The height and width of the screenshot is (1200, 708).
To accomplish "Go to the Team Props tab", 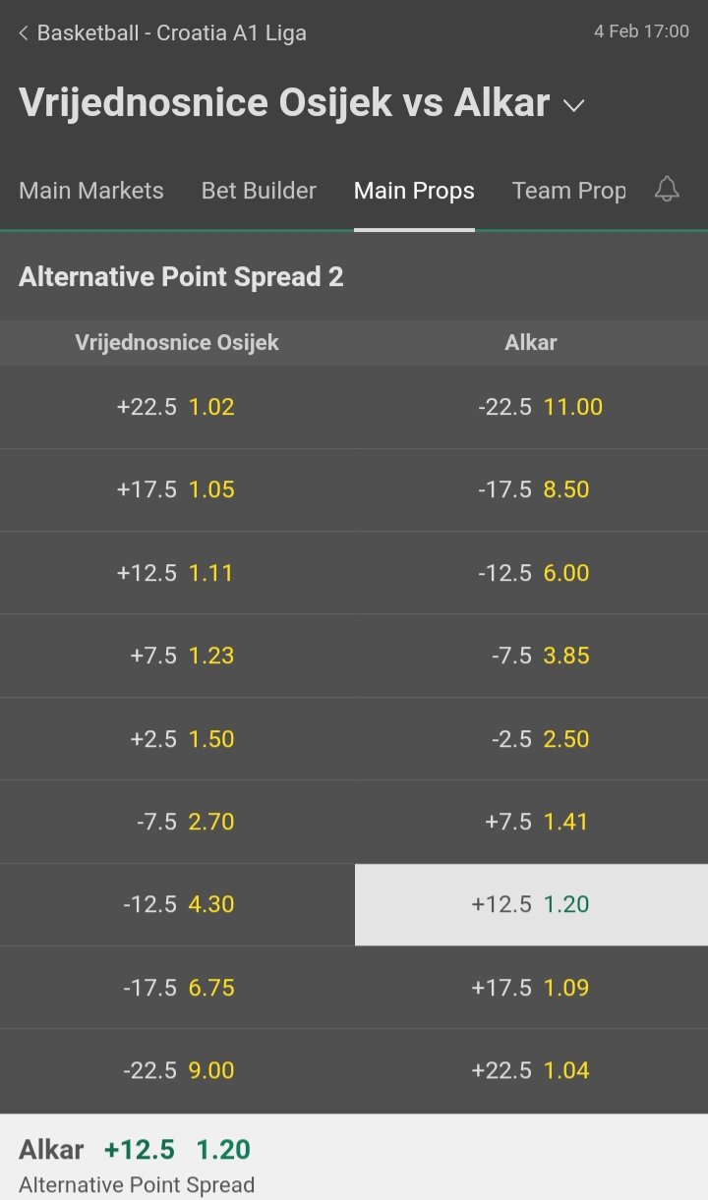I will [568, 191].
